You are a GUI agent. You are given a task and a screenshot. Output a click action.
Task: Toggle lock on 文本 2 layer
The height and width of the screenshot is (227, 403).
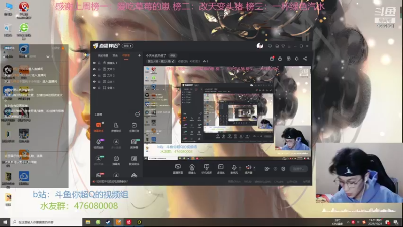[99, 75]
